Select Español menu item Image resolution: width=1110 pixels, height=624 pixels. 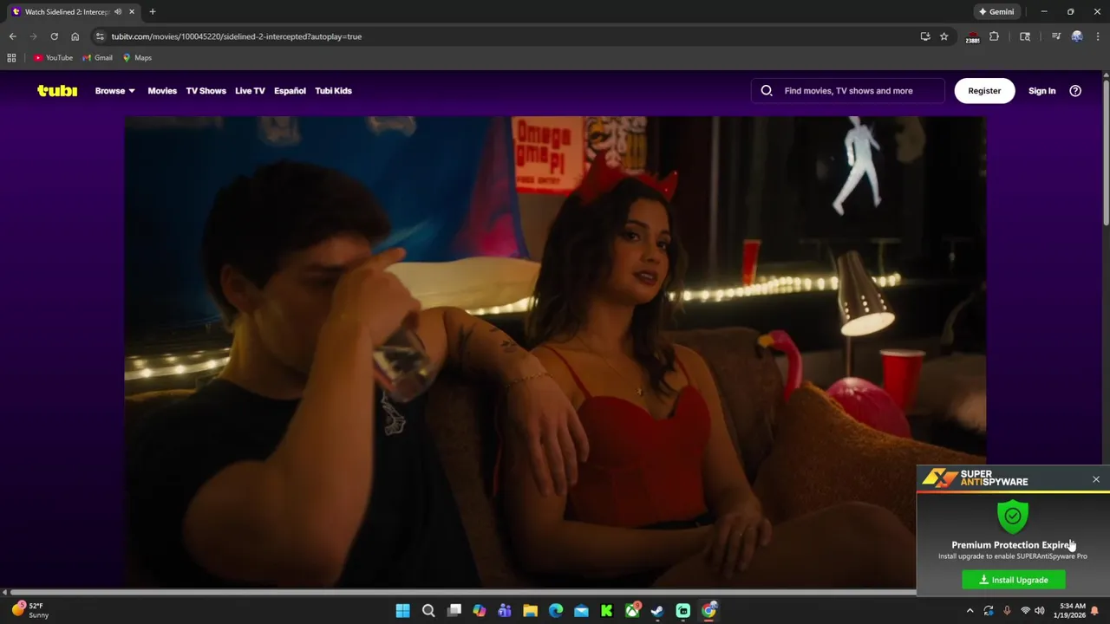point(290,90)
